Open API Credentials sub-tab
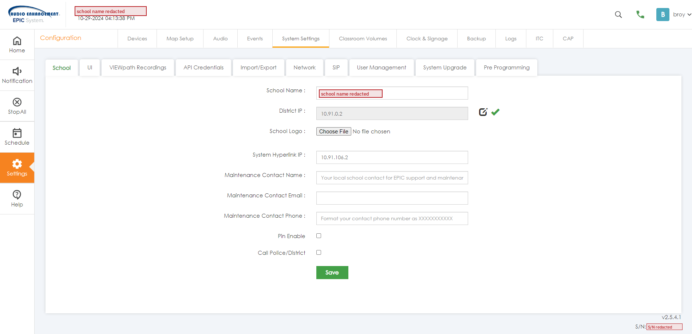692x334 pixels. point(203,68)
